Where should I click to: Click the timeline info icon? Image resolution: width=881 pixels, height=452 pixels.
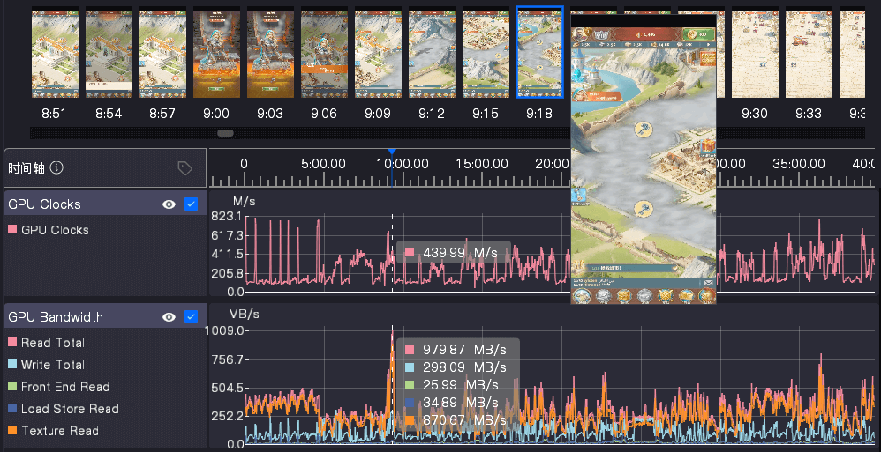[56, 167]
